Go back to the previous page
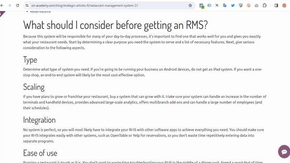 click(x=2, y=5)
